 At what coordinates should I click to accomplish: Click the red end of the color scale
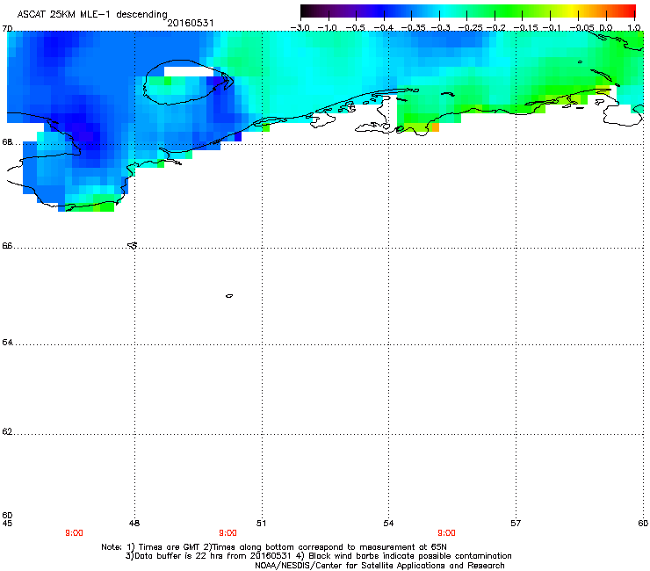tap(629, 11)
